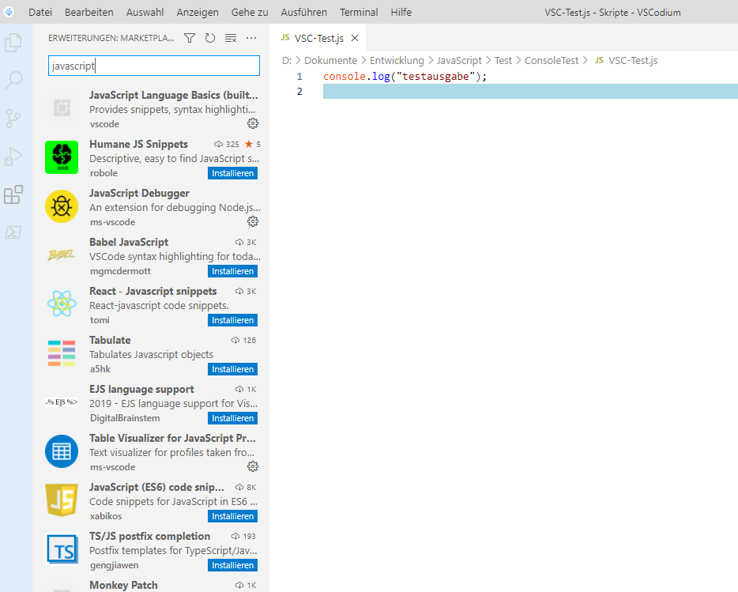
Task: Click the DigitalBrainstem publisher name
Action: (125, 418)
